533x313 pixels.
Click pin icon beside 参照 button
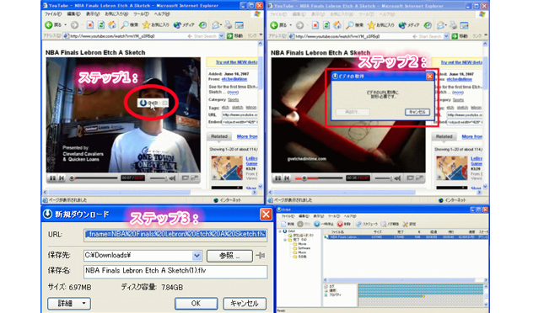(261, 256)
